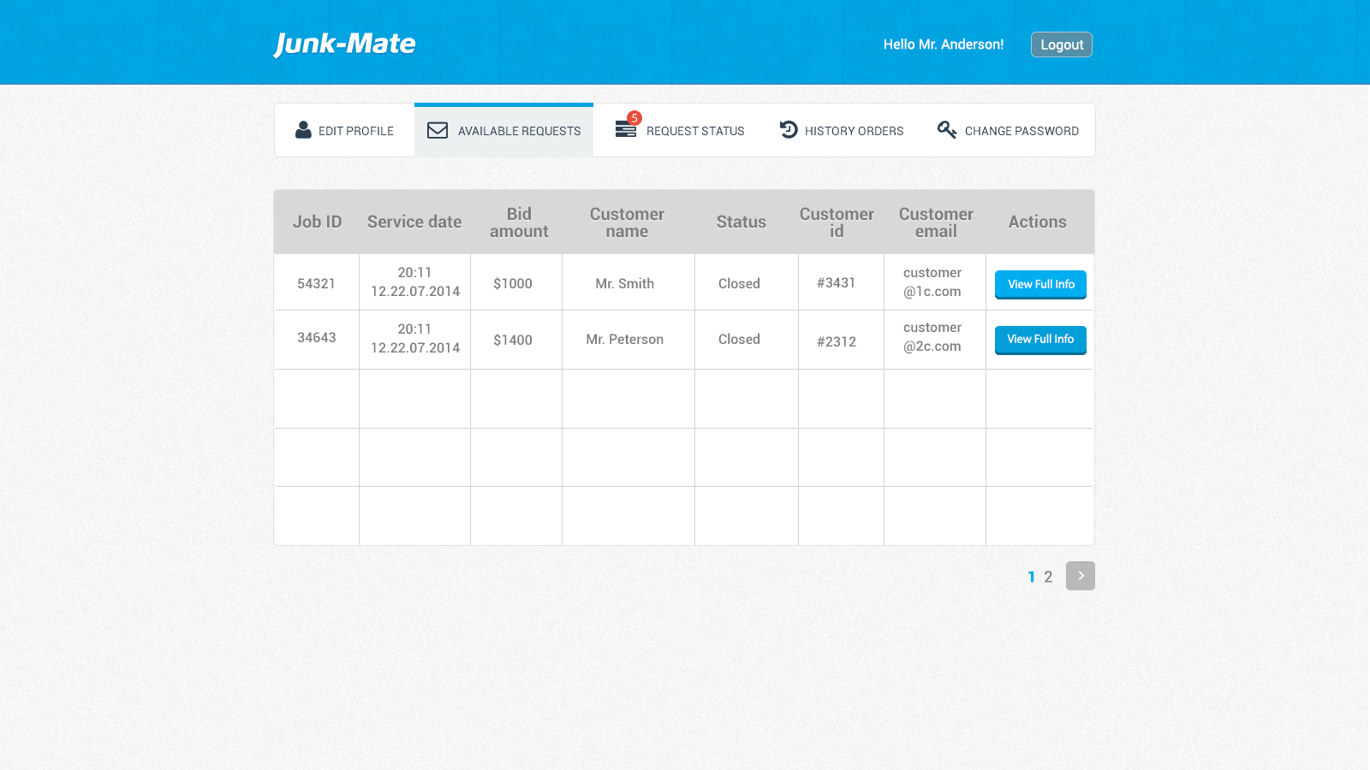Select the Change Password tab
This screenshot has width=1370, height=770.
[x=1021, y=131]
